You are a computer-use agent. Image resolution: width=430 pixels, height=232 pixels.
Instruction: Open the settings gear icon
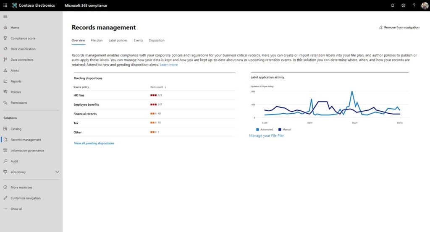tap(404, 5)
